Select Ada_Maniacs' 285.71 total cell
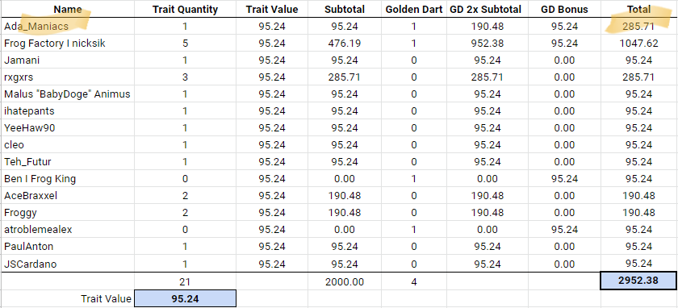This screenshot has width=678, height=308. tap(638, 27)
